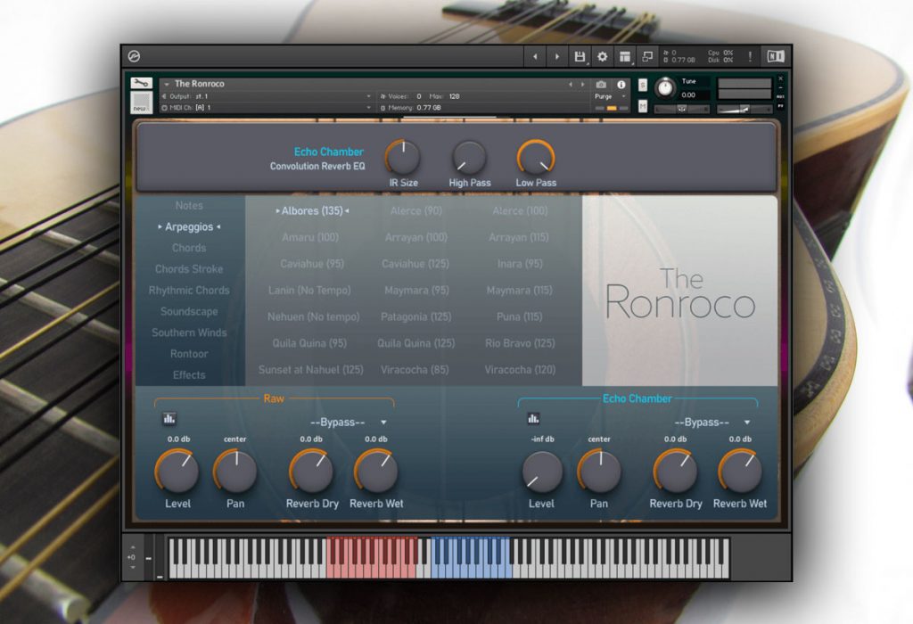Open Echo Chamber section EQ bars icon
This screenshot has height=624, width=913.
(x=533, y=418)
